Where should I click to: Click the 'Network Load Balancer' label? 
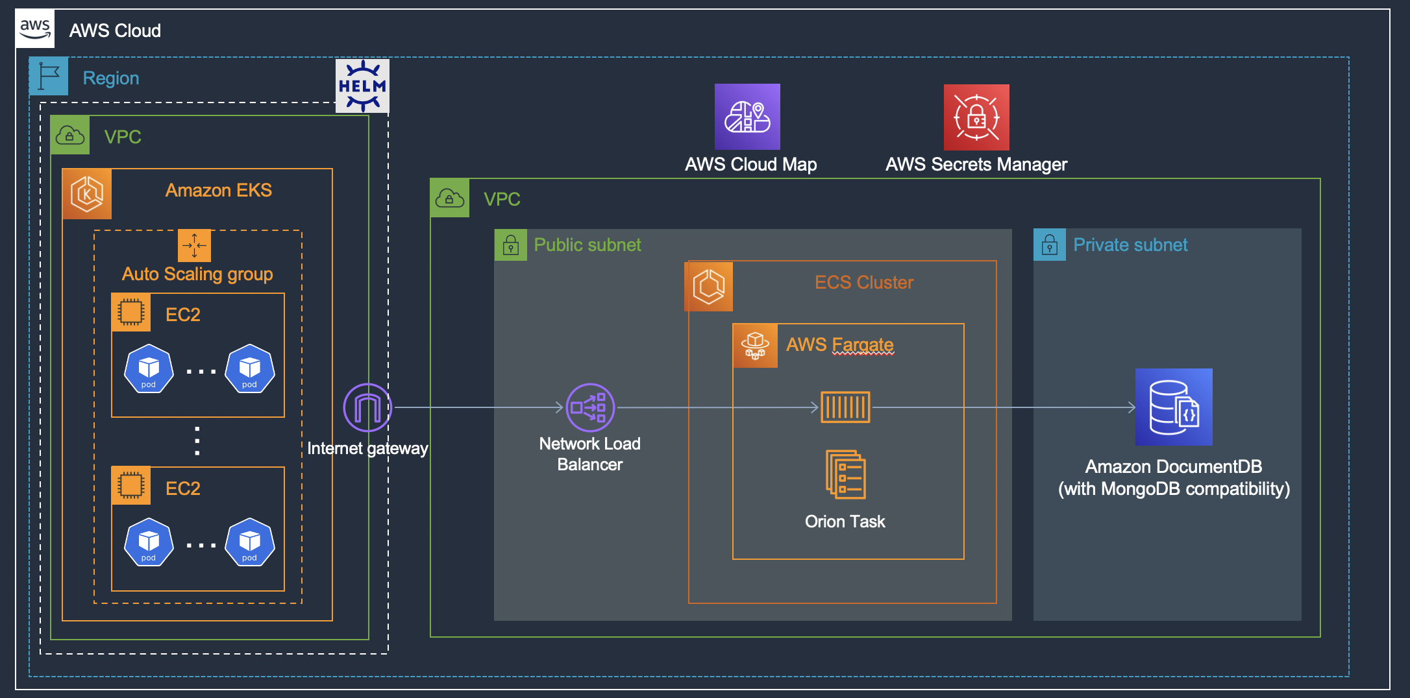590,454
